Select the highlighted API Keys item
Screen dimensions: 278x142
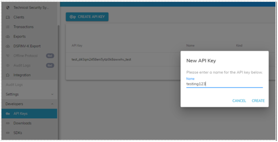click(x=29, y=113)
